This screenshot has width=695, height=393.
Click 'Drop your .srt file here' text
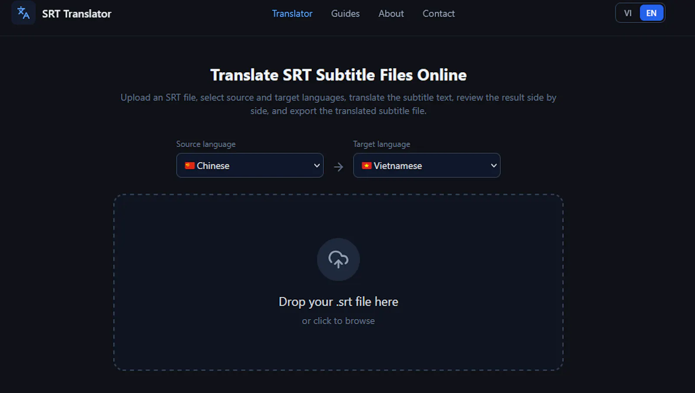338,302
